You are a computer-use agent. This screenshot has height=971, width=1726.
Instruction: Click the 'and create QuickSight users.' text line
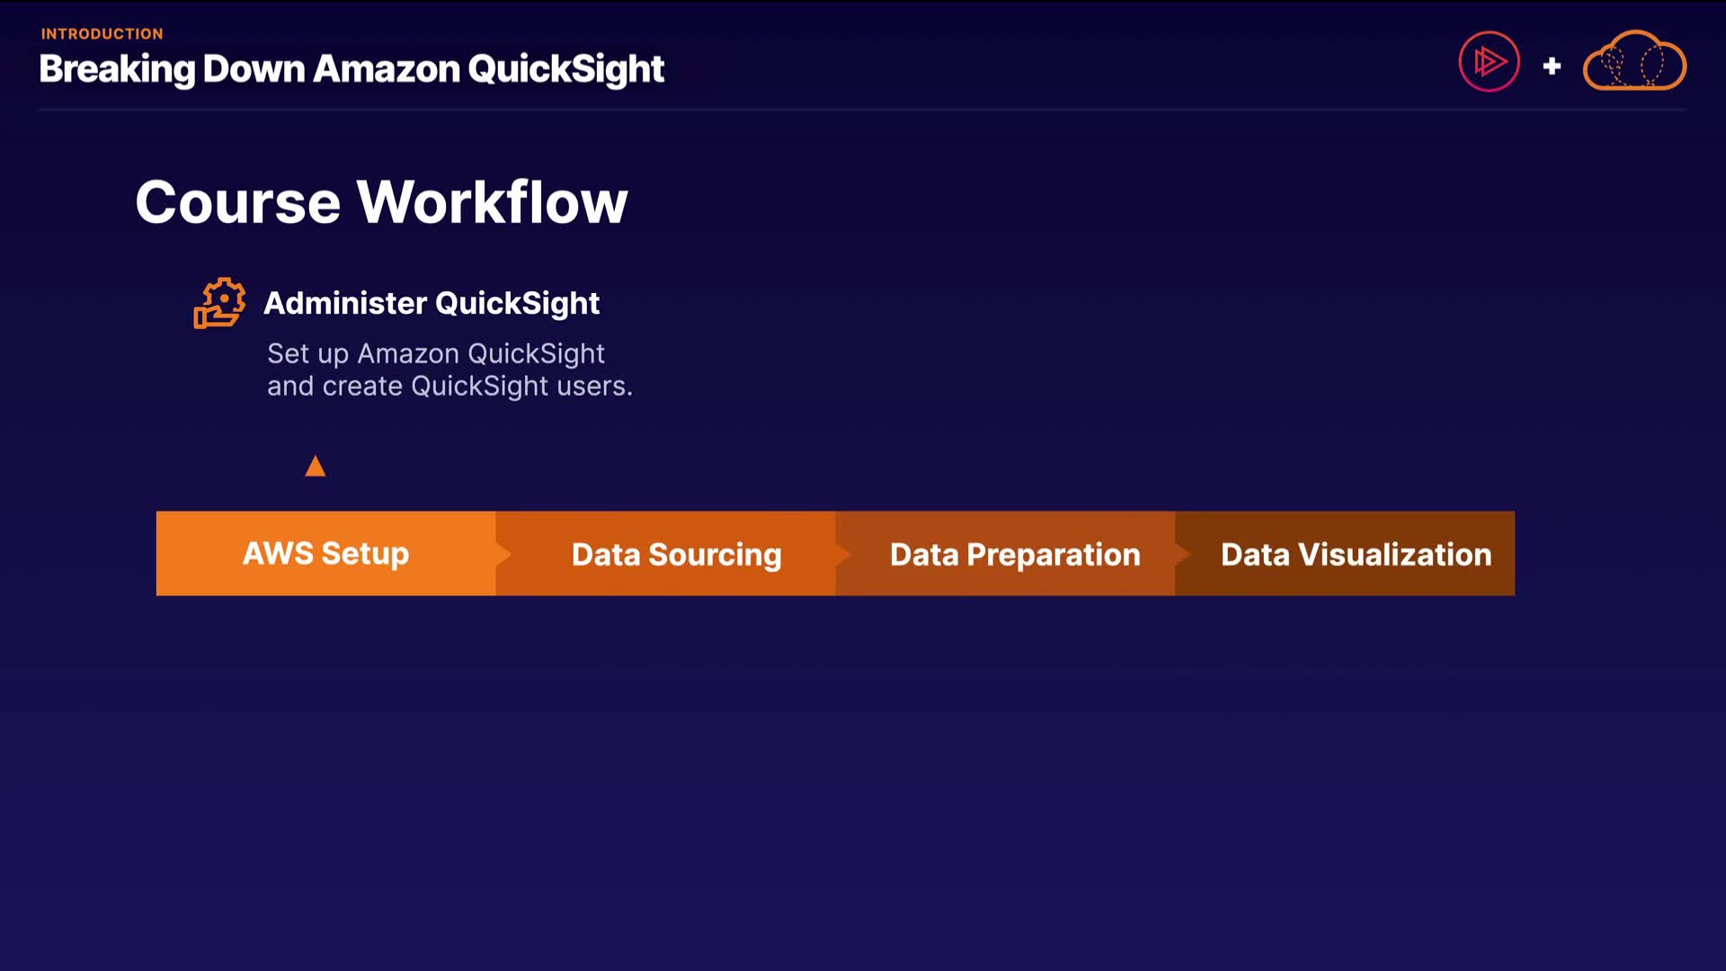pyautogui.click(x=449, y=386)
